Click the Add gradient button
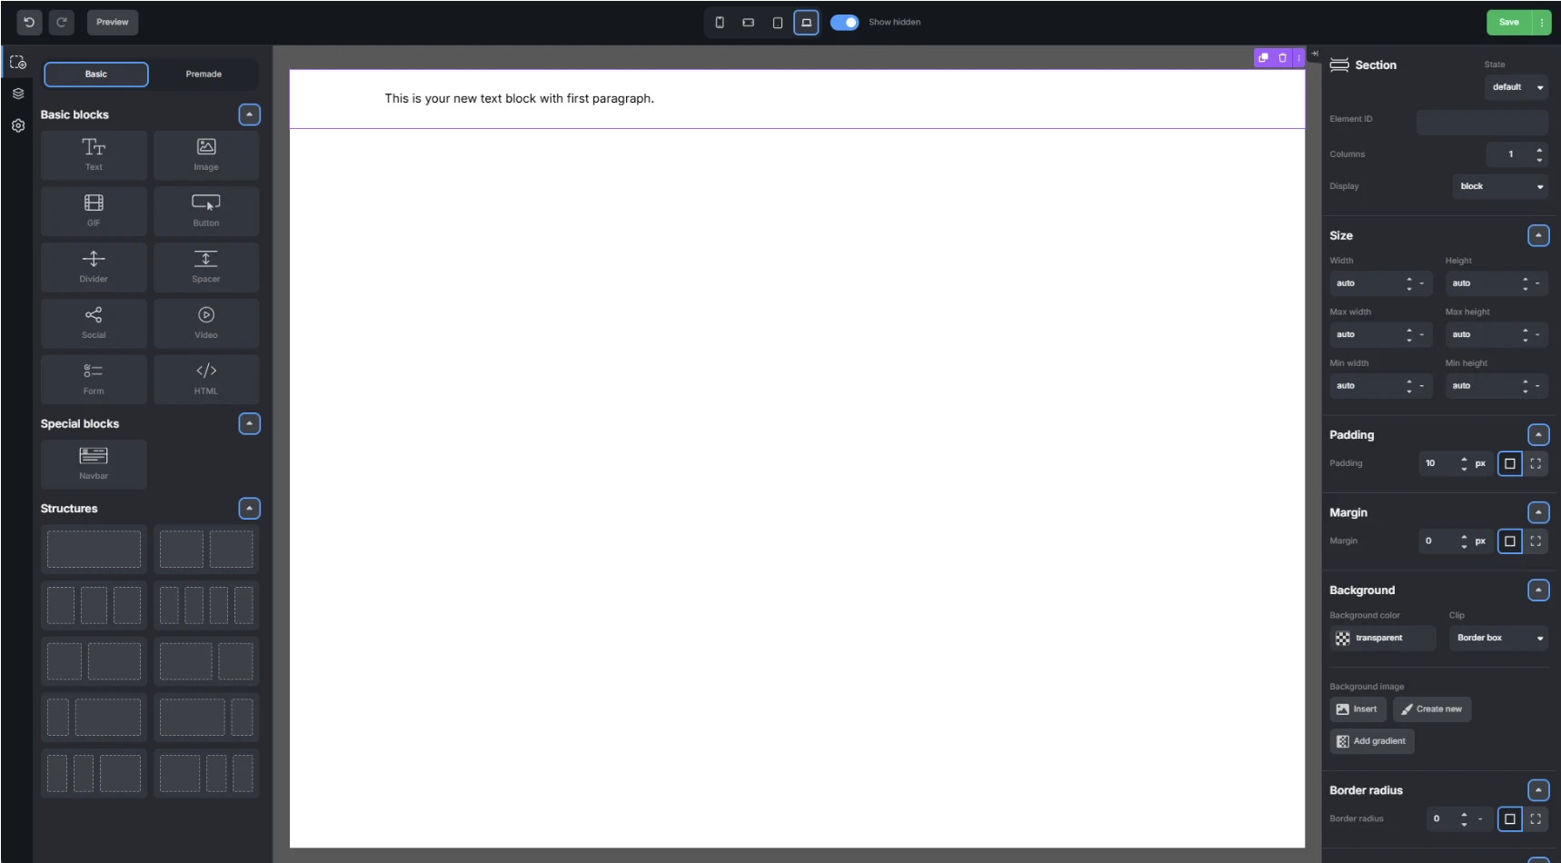 tap(1372, 741)
